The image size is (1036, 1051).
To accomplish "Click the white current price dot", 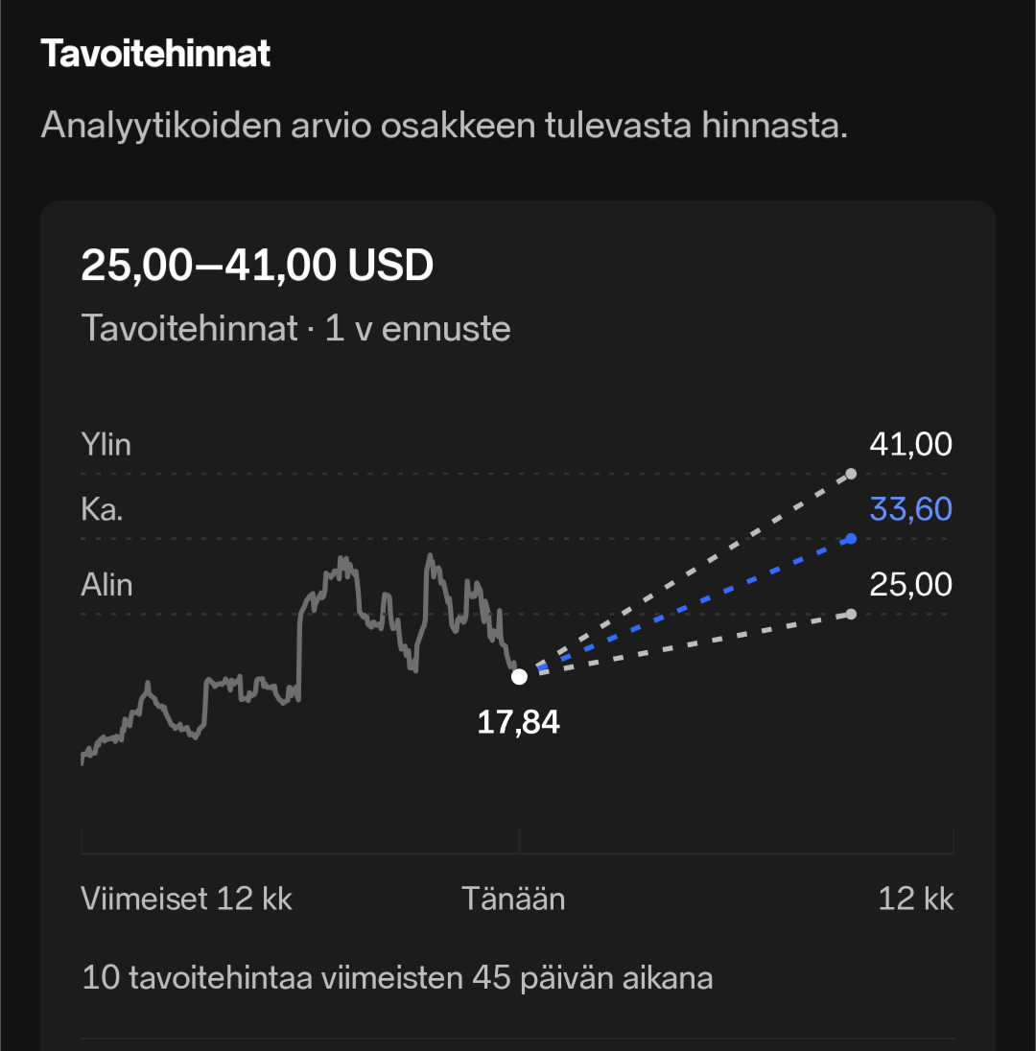I will click(x=519, y=677).
